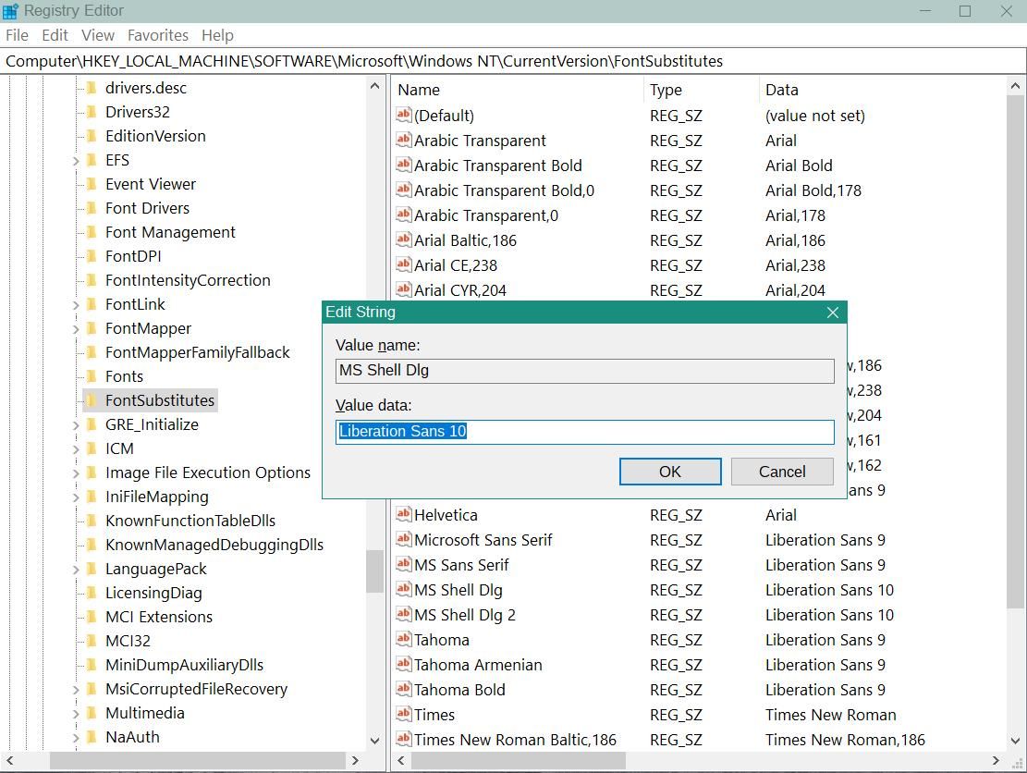The image size is (1027, 773).
Task: Expand the ICM key
Action: 75,449
